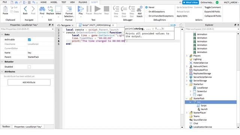
Task: Select the launch remote event icon
Action: [199, 109]
